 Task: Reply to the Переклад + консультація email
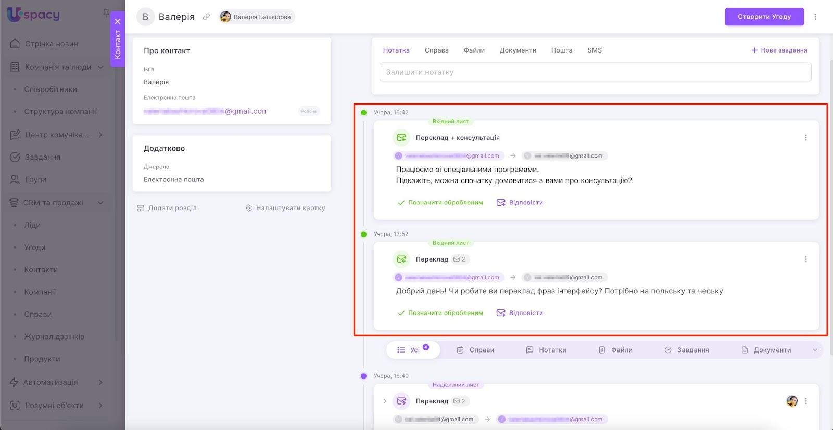pyautogui.click(x=520, y=203)
